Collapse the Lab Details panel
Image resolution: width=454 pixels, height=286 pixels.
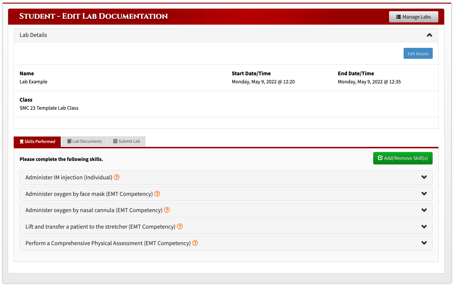click(429, 35)
